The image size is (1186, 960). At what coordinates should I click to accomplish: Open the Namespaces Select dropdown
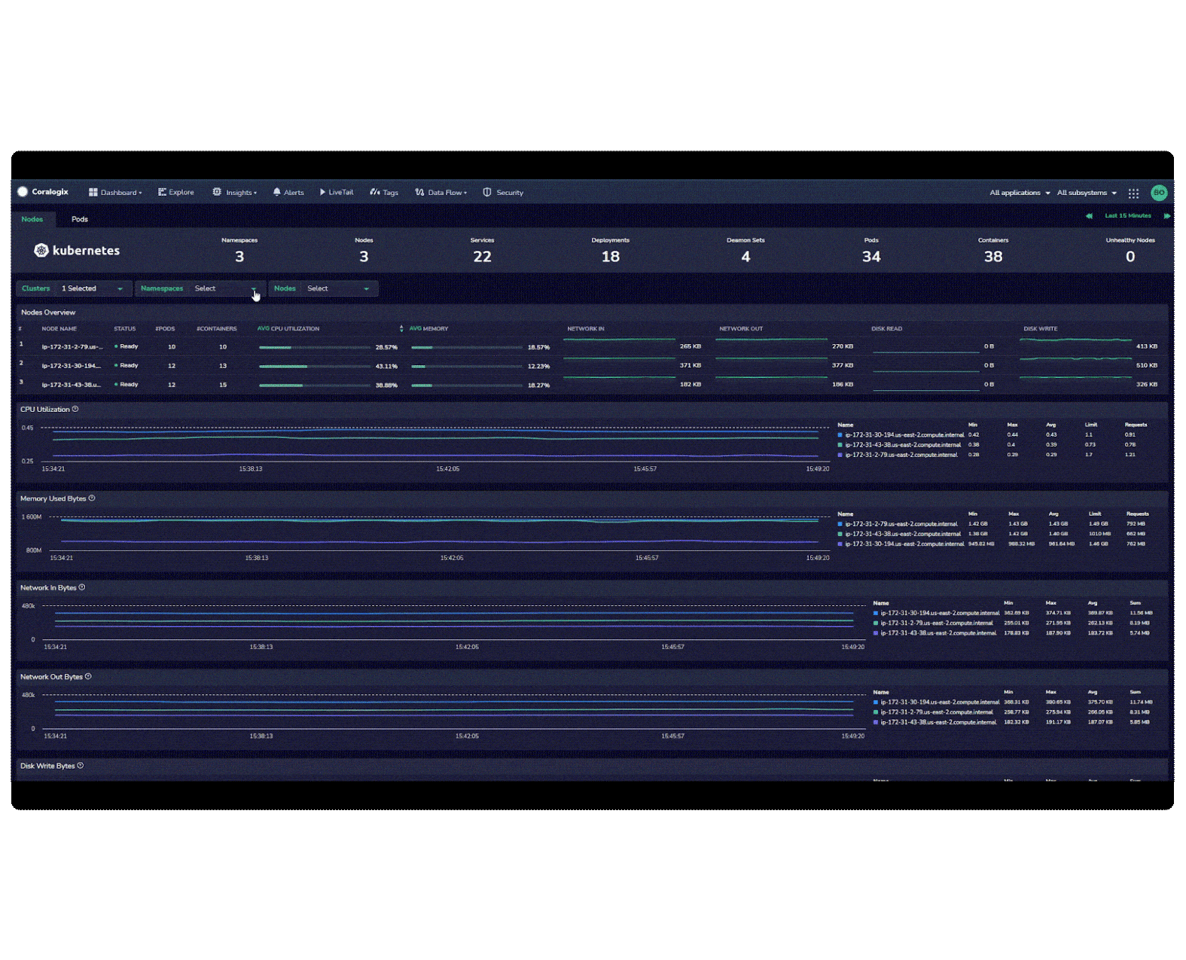(200, 288)
